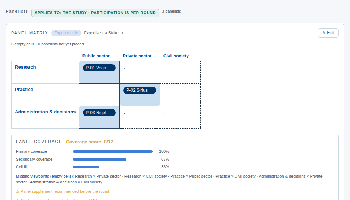This screenshot has height=200, width=350.
Task: Click the 'Expertise ↓ × Stake →' axis label
Action: [x=103, y=33]
